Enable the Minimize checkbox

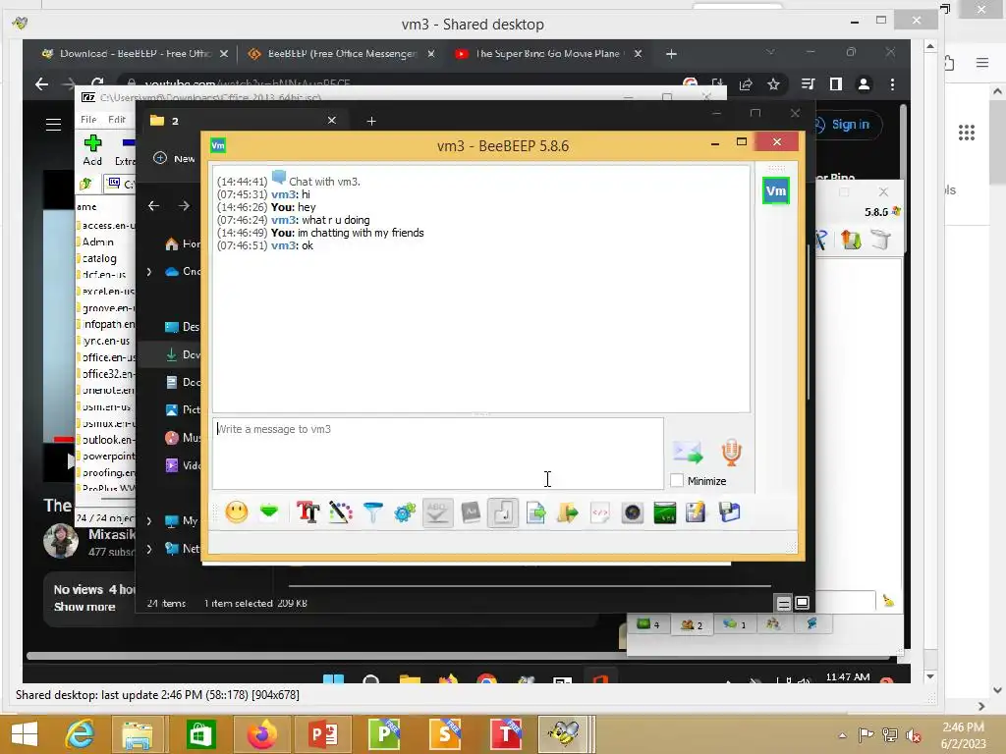pyautogui.click(x=677, y=480)
